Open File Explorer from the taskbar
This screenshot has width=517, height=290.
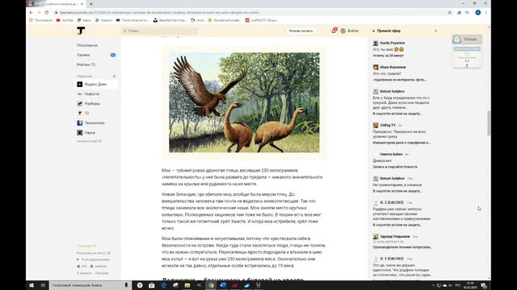[x=187, y=285]
